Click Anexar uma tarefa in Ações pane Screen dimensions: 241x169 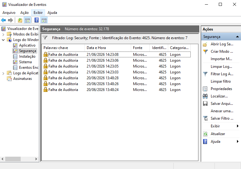click(x=222, y=111)
